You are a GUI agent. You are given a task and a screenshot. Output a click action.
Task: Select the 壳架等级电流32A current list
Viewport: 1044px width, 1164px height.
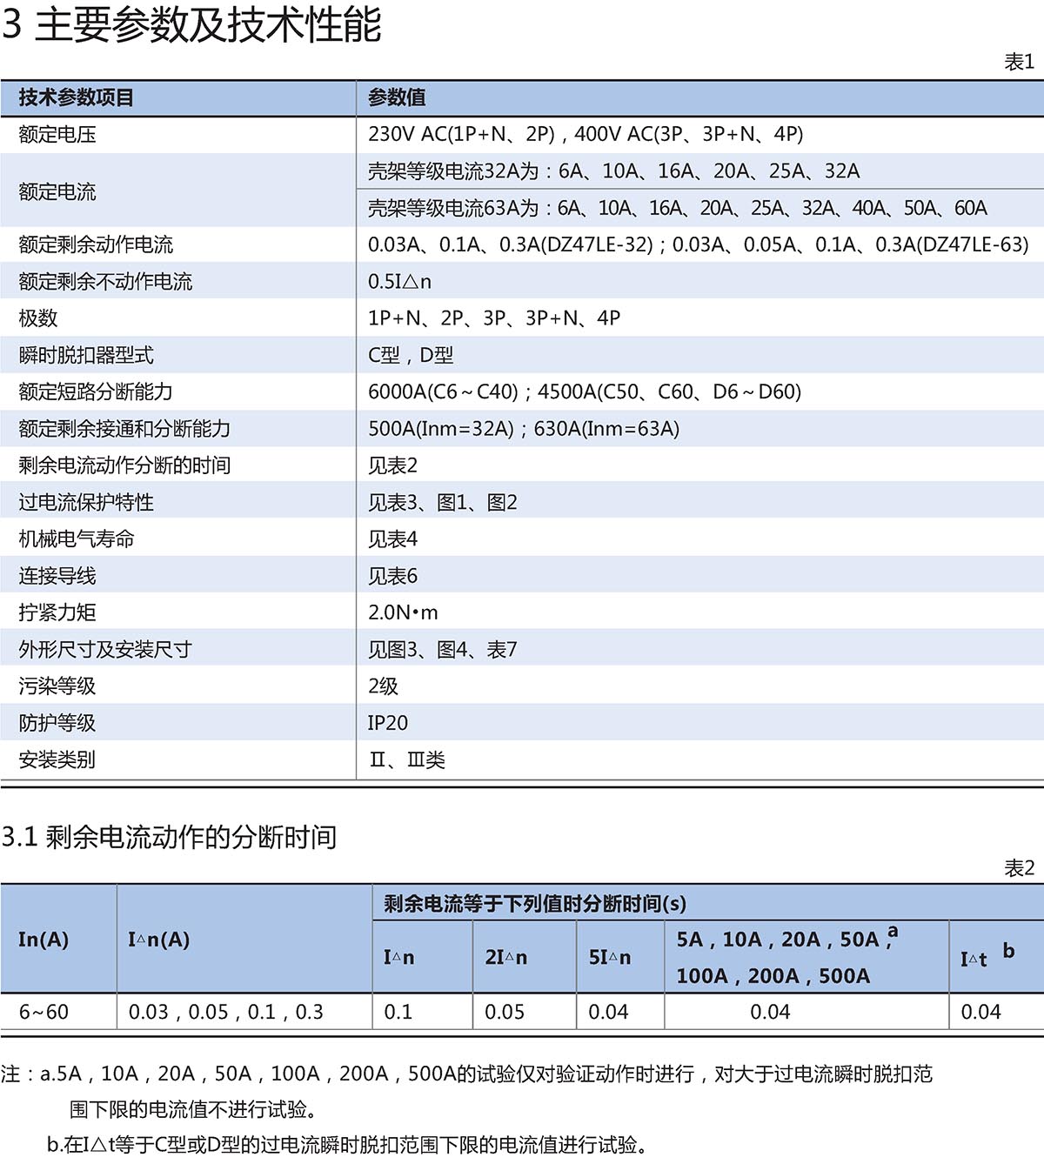(613, 171)
